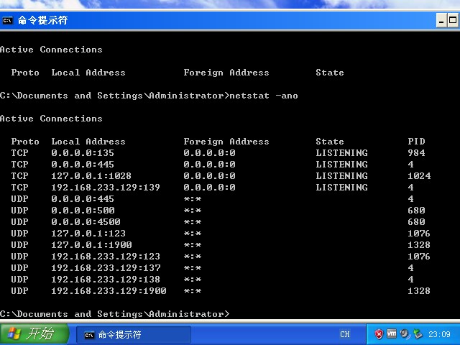Click the 192.168.233.129:1900 UDP entry
The height and width of the screenshot is (345, 460).
[x=109, y=291]
